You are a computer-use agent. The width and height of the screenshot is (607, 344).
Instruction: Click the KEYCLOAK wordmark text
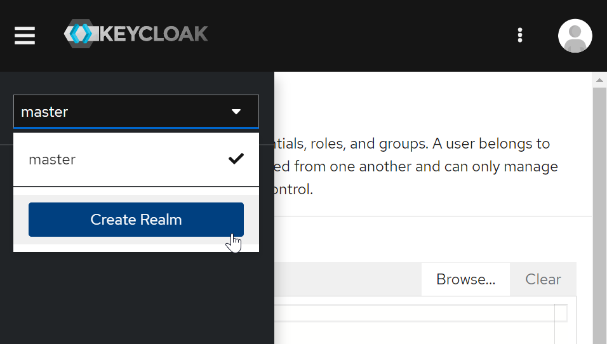pyautogui.click(x=154, y=34)
